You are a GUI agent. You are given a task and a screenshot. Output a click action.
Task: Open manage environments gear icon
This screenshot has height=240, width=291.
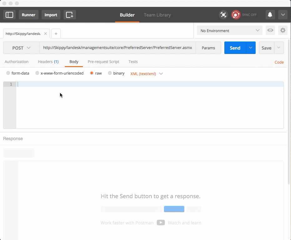pyautogui.click(x=283, y=30)
